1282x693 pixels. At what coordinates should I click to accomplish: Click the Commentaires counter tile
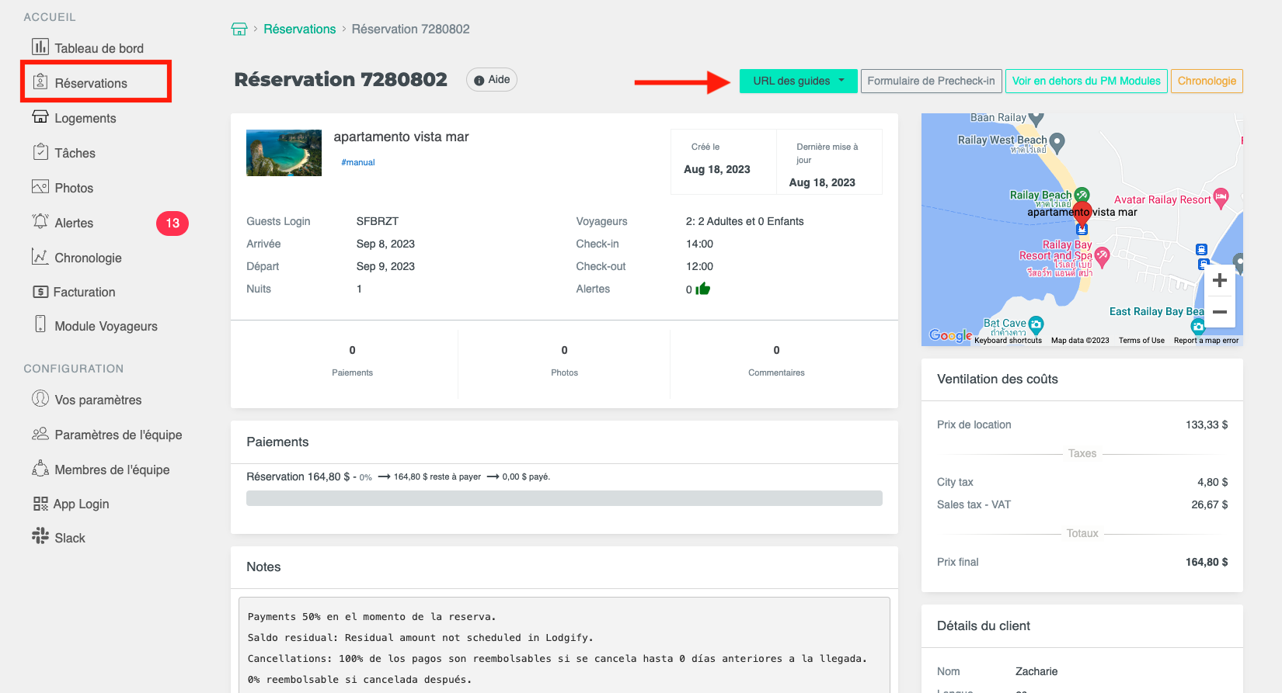(x=776, y=361)
